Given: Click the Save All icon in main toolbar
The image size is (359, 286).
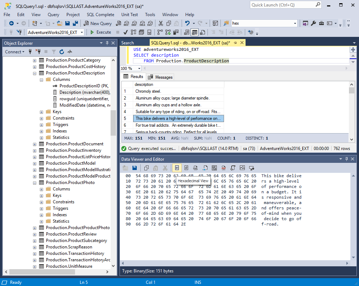Looking at the screenshot, I should (75, 23).
